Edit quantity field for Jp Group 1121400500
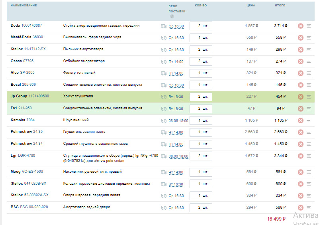 (201, 97)
